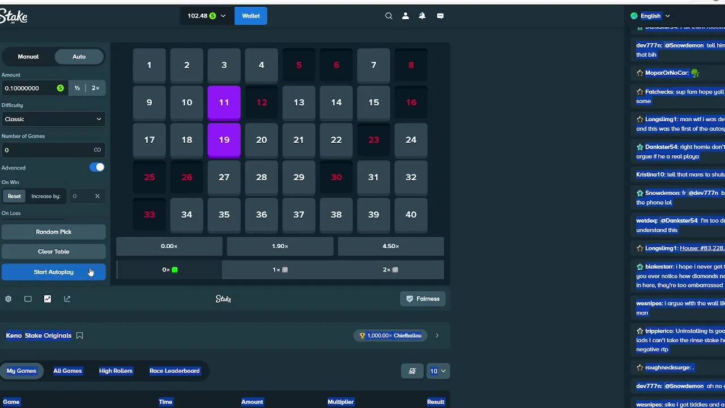Click the green language globe icon
This screenshot has height=408, width=725.
click(x=634, y=16)
